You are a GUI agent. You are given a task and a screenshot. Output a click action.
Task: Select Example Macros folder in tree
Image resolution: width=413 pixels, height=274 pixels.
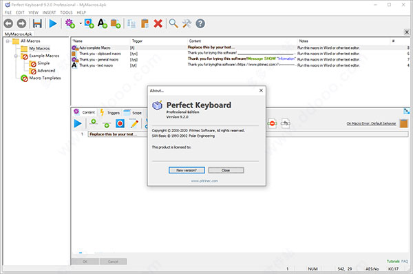(44, 56)
